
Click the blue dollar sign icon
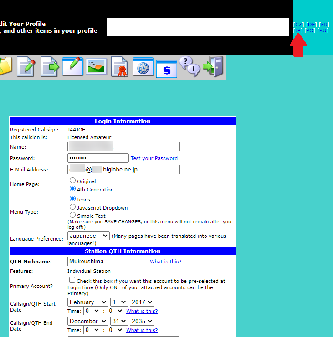point(167,69)
